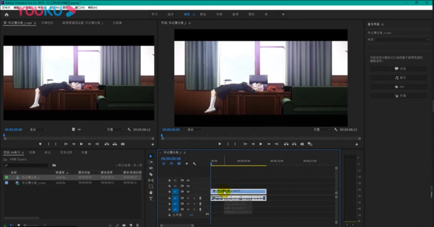Open Essential Sound panel menu

coord(383,24)
